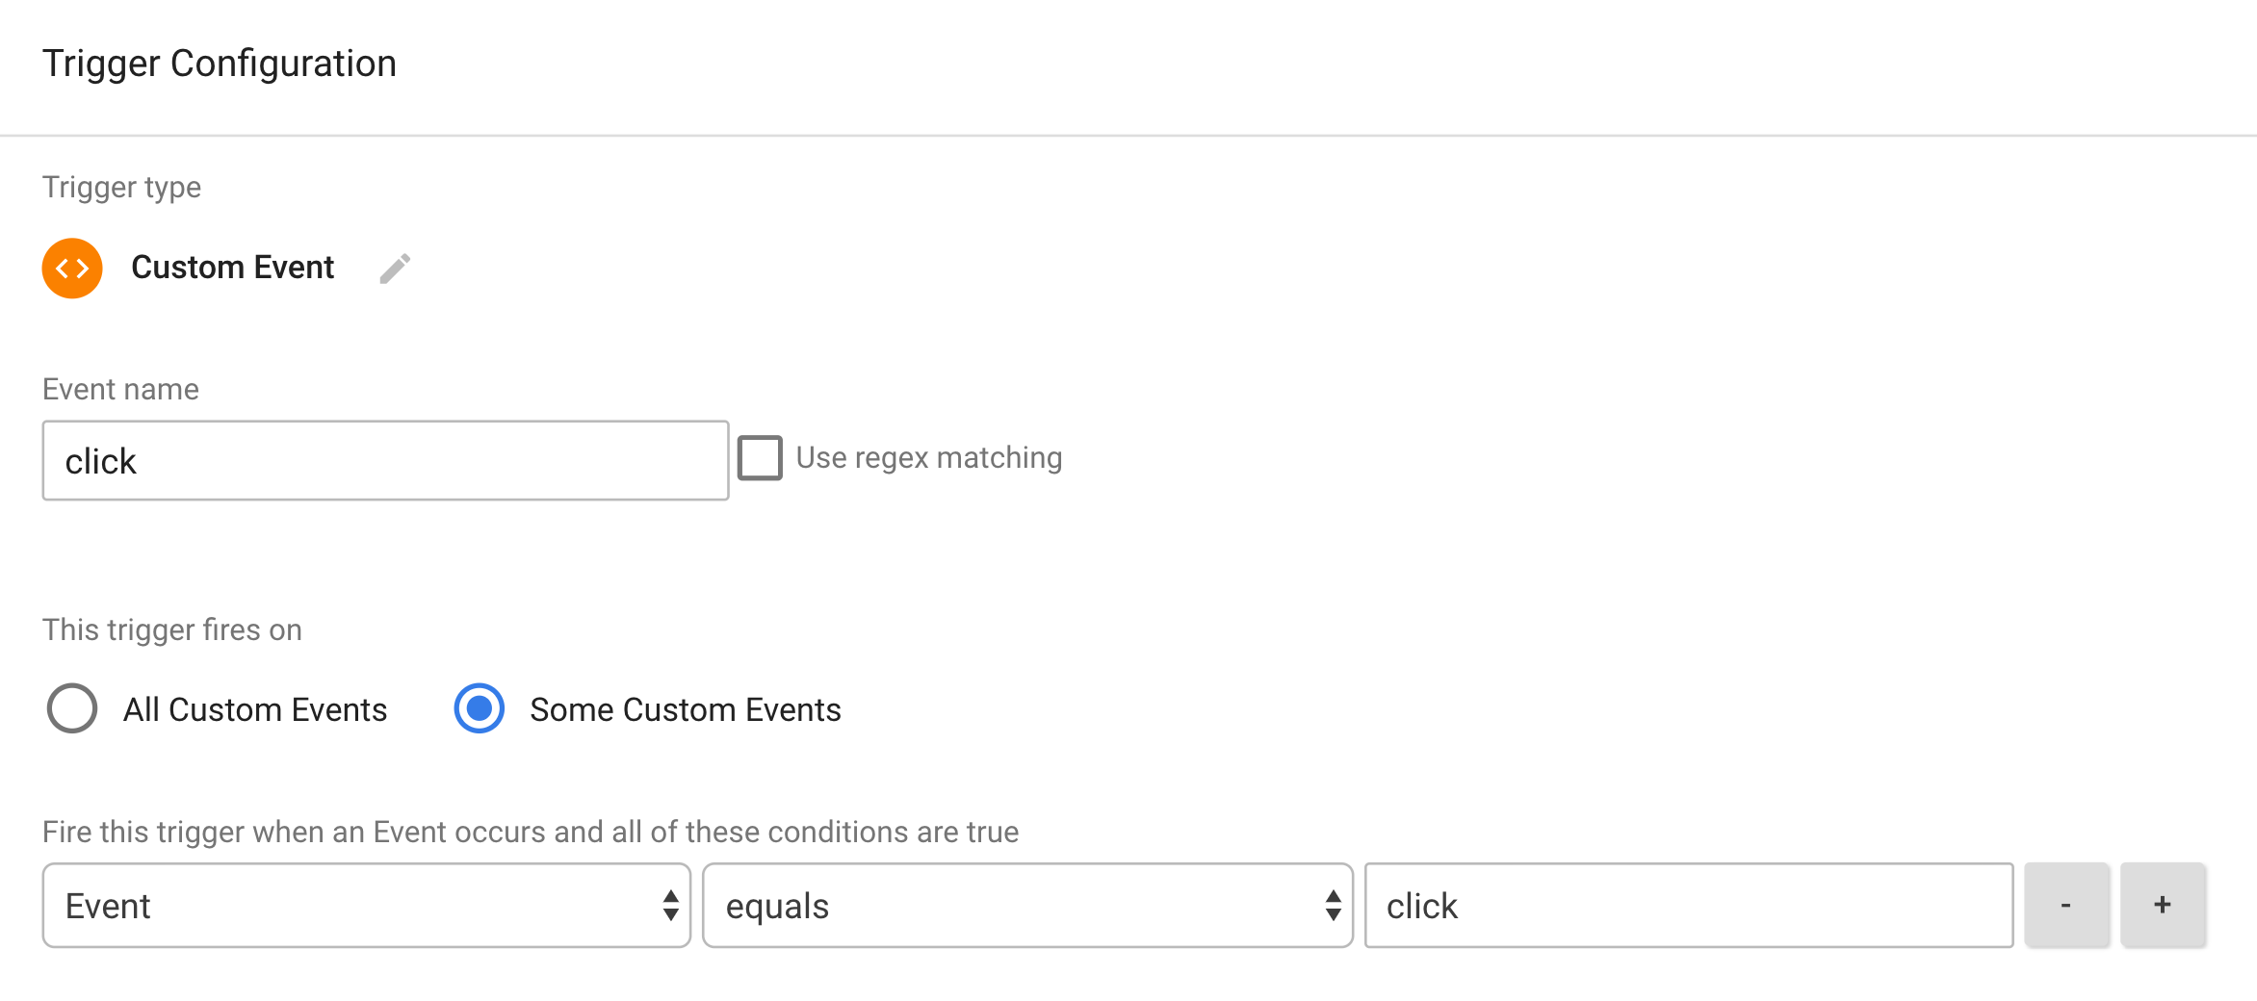Click the up-down arrows on equals dropdown
Image resolution: width=2257 pixels, height=1001 pixels.
(1333, 906)
